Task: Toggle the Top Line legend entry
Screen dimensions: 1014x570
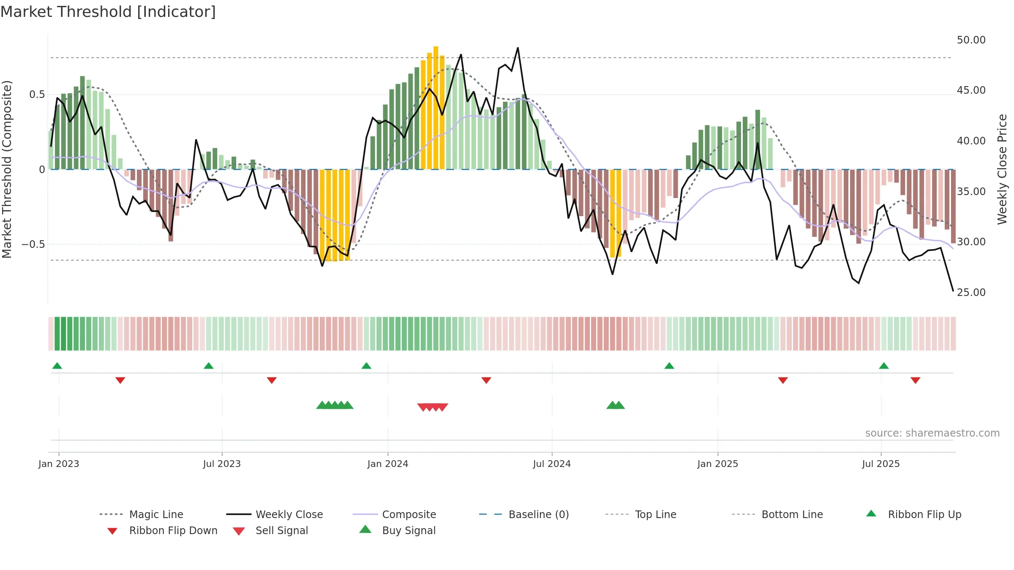Action: [x=641, y=514]
